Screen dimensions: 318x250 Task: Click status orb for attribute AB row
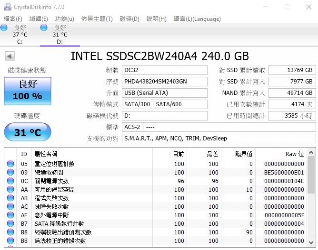coord(10,198)
